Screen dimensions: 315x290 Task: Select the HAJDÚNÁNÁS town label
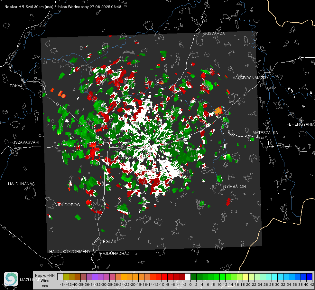point(21,184)
